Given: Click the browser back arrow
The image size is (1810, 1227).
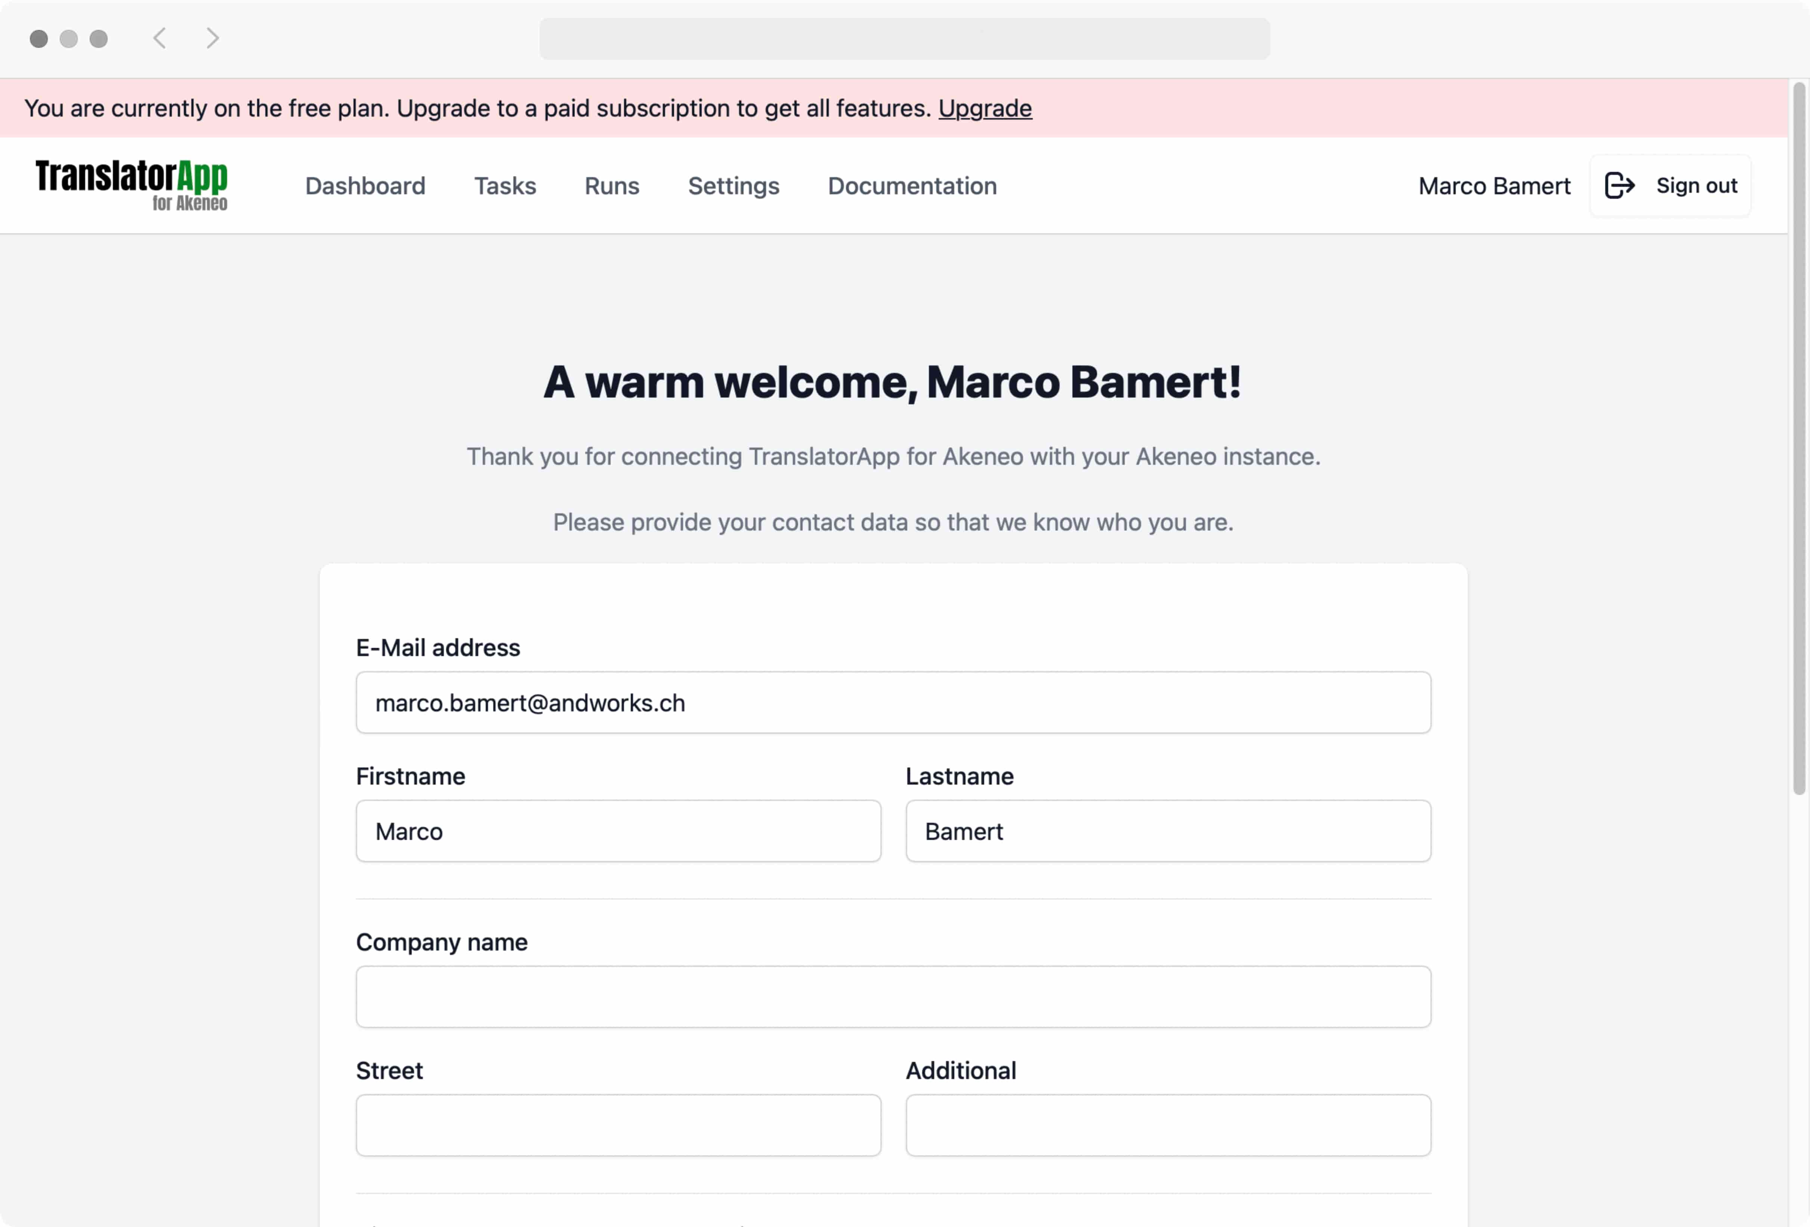Looking at the screenshot, I should [x=160, y=38].
